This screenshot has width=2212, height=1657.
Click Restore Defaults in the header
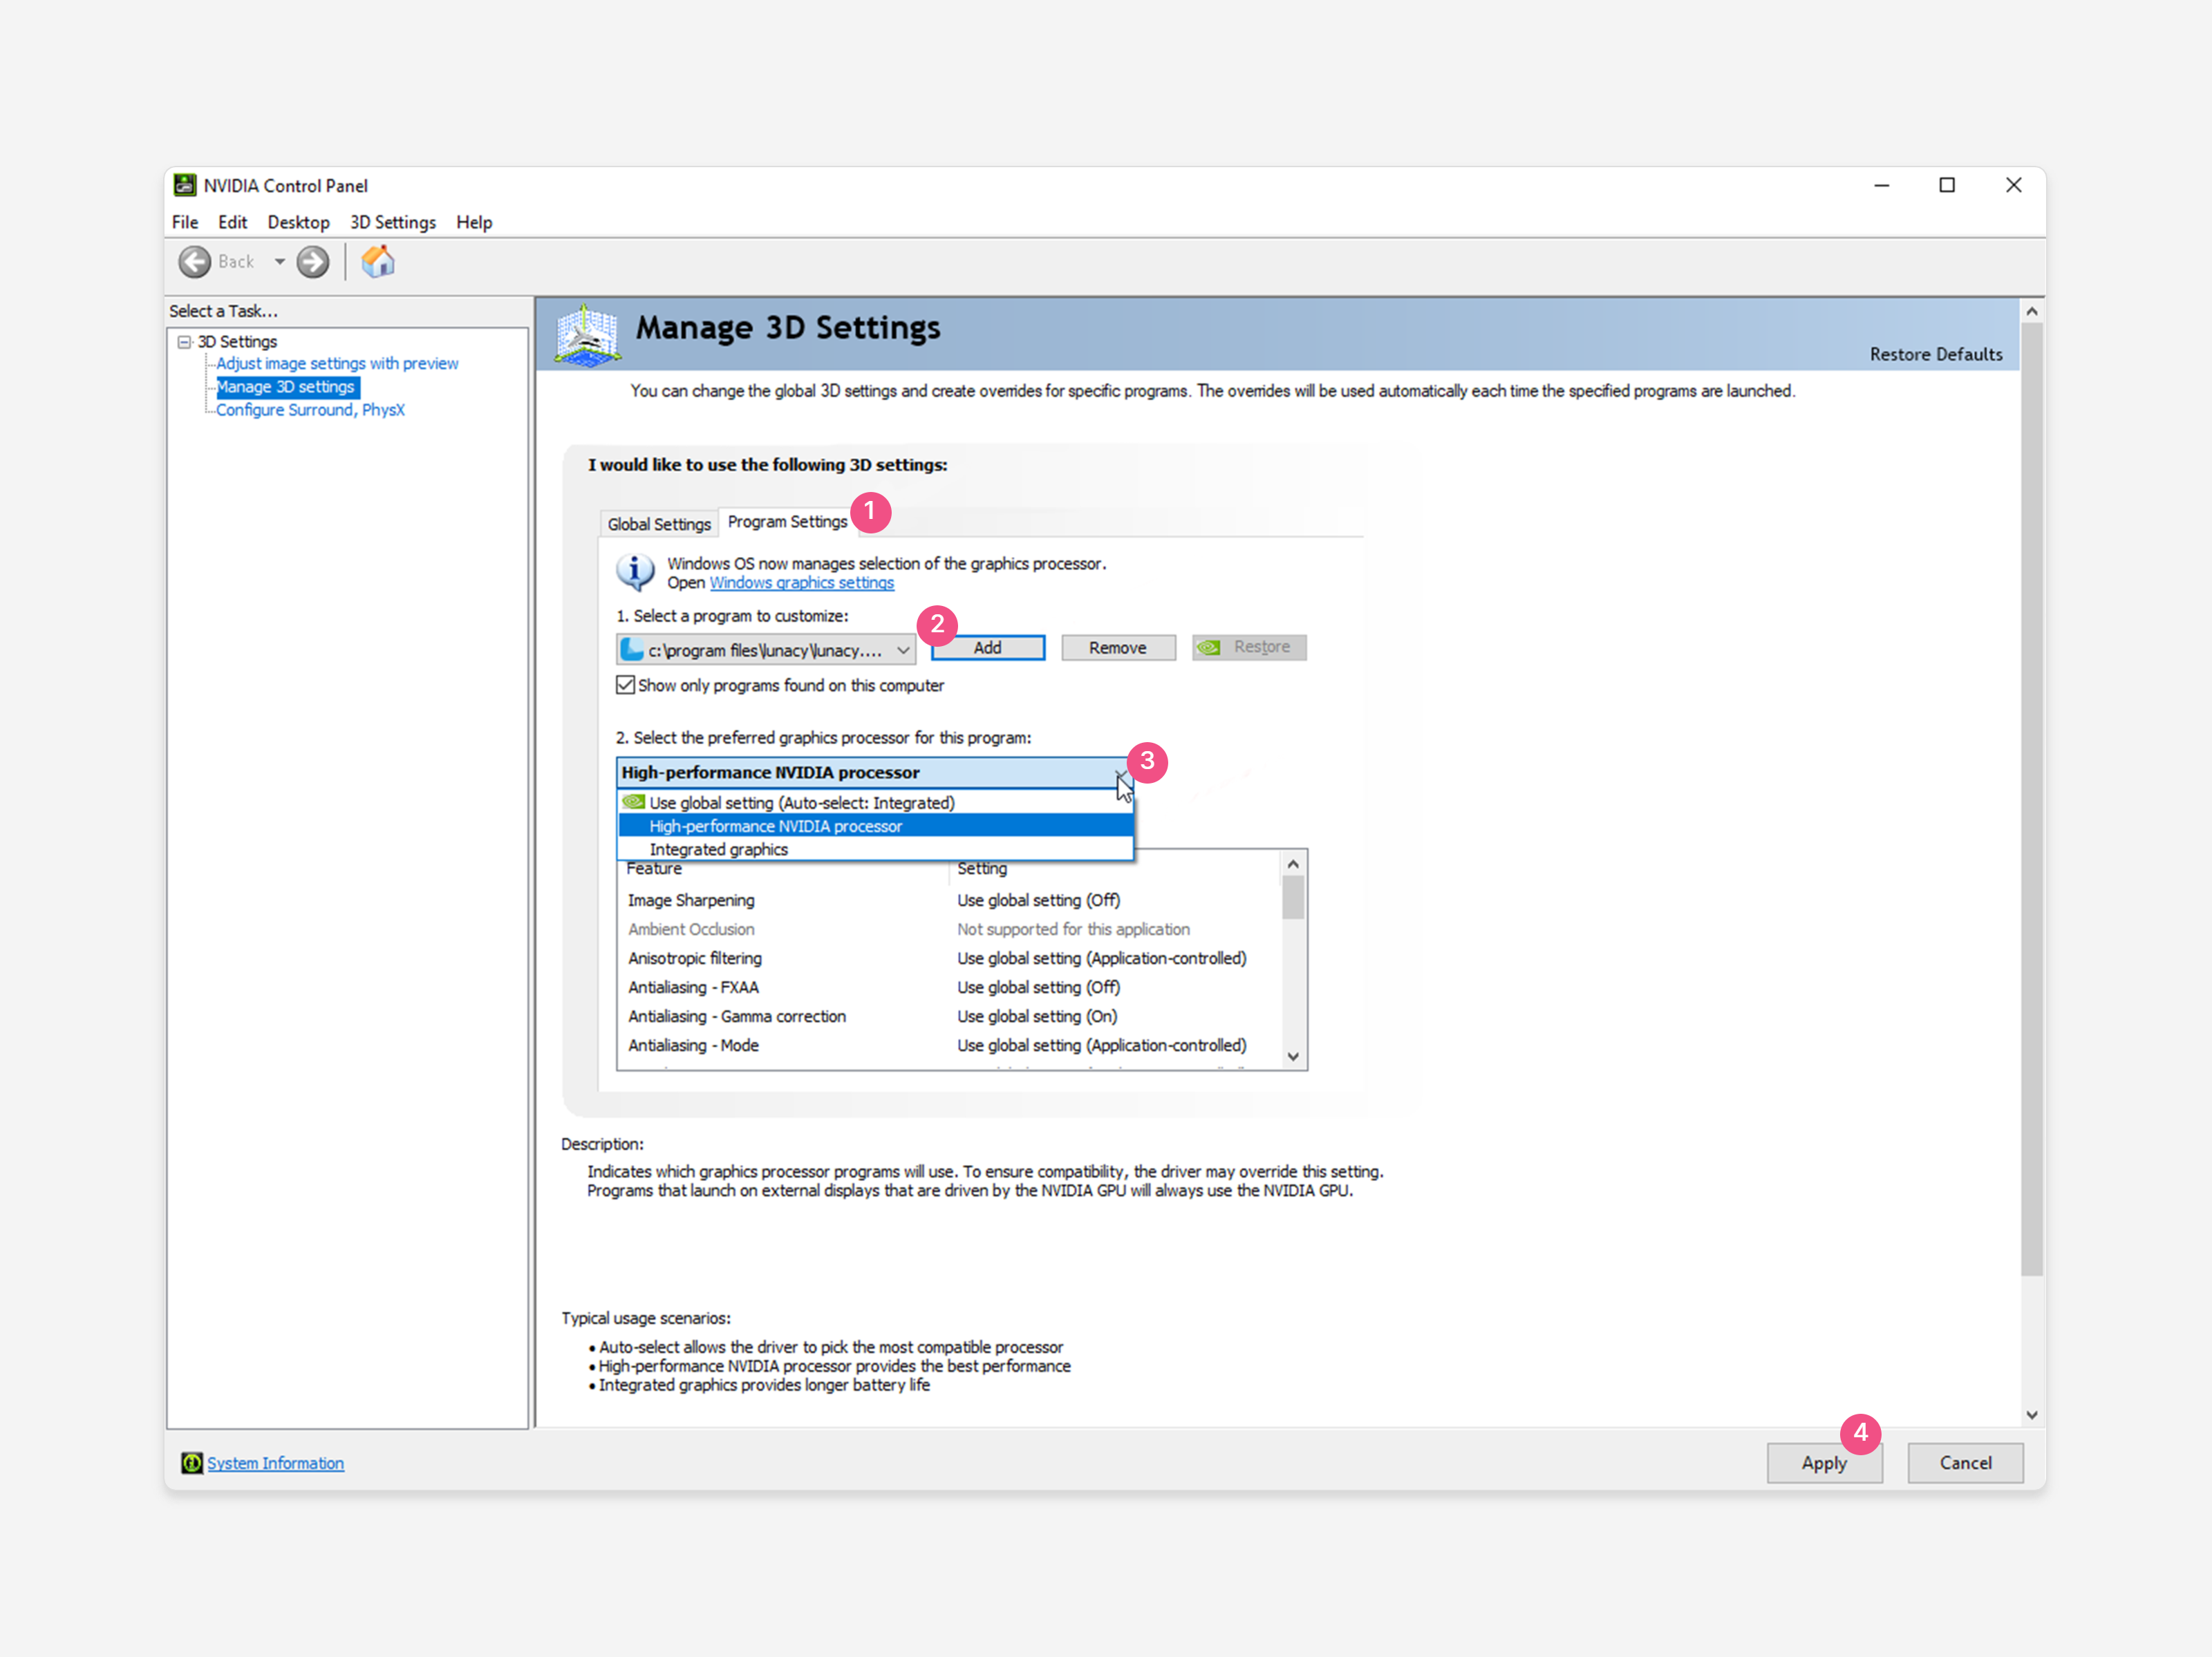[1936, 354]
